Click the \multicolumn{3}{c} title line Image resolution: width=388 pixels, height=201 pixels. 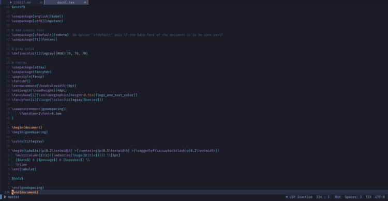68,155
